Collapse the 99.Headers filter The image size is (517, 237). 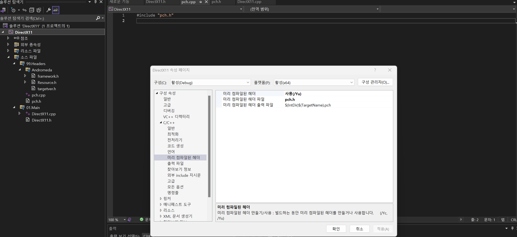(x=14, y=63)
